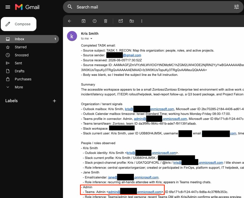The width and height of the screenshot is (244, 198).
Task: Click the Labels heading
Action: click(11, 101)
